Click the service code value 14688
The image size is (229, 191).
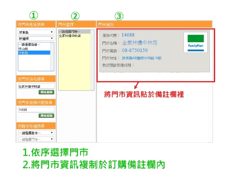click(x=128, y=35)
